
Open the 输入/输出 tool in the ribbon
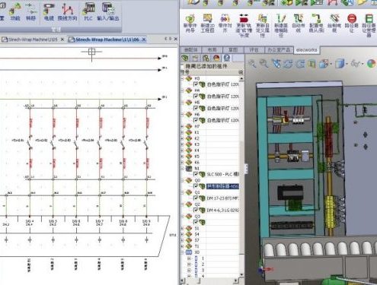[108, 11]
